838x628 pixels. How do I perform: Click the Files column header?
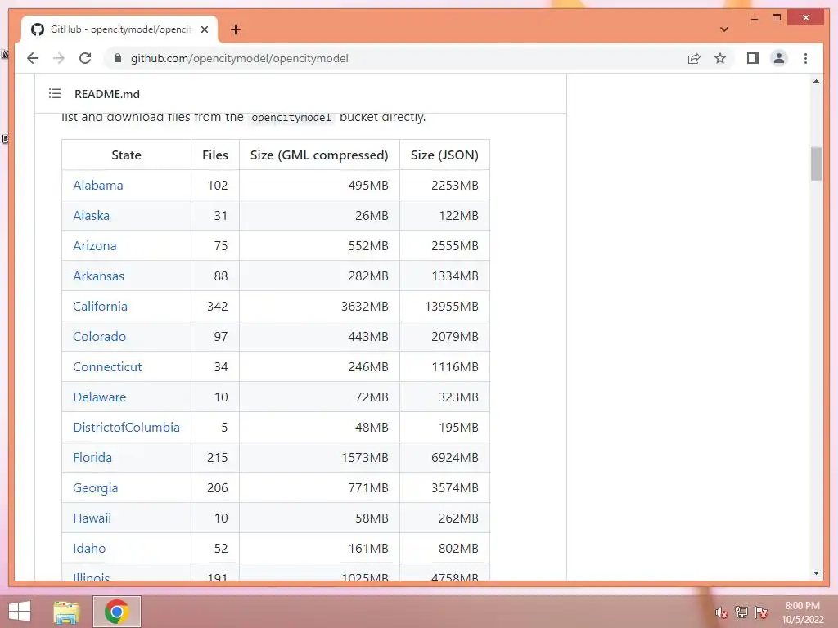coord(215,155)
